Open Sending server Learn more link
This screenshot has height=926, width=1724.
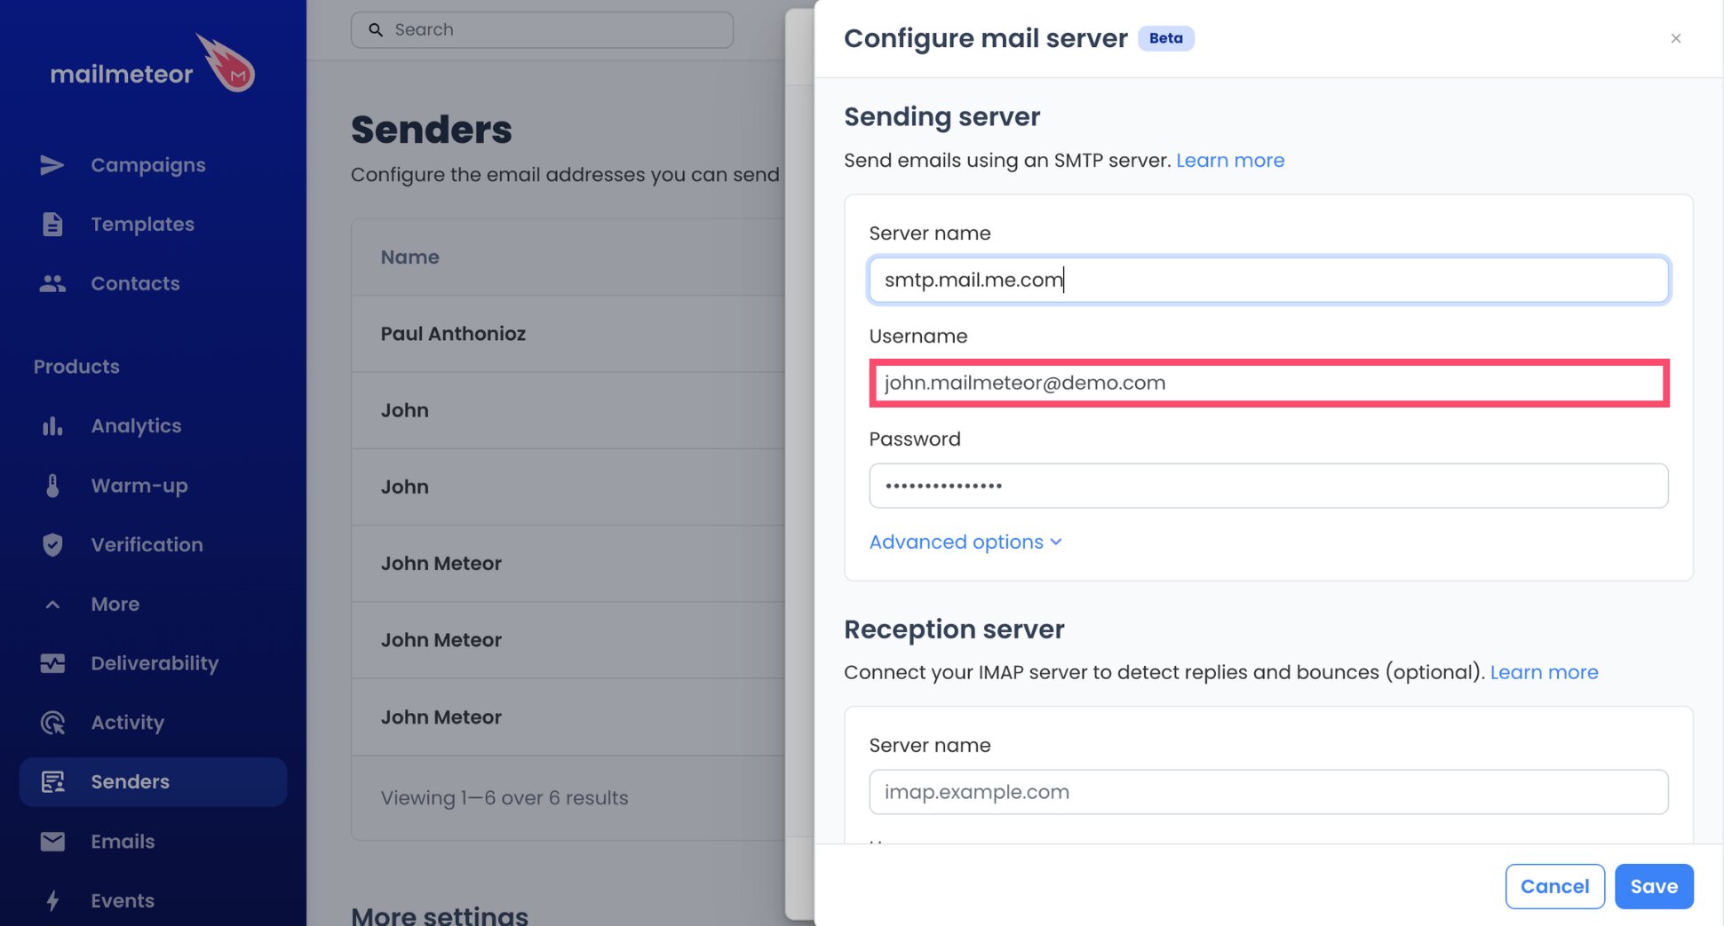coord(1230,160)
